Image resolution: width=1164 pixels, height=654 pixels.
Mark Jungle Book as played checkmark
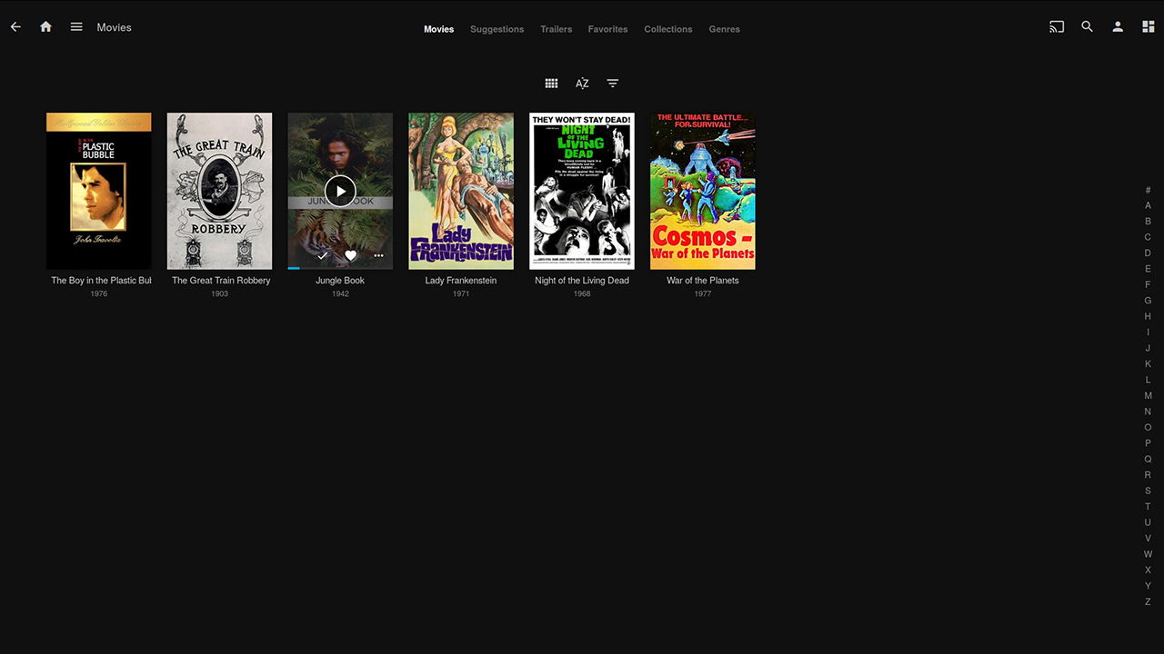322,256
